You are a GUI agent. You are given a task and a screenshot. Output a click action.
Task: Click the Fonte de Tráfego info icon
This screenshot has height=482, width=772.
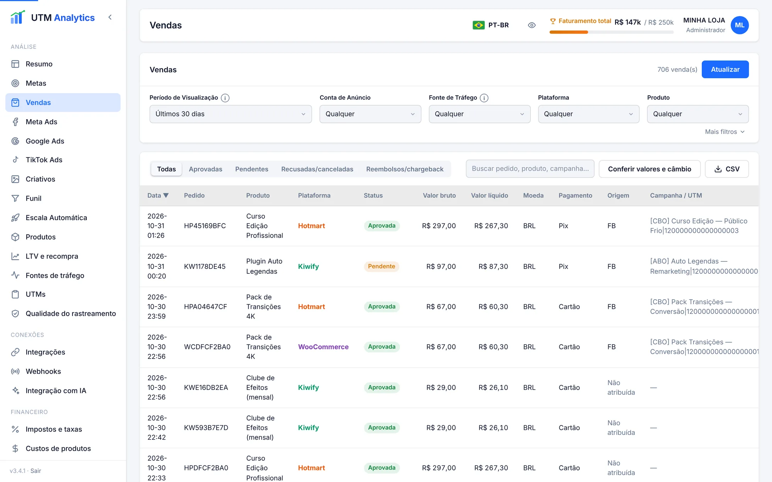coord(484,98)
